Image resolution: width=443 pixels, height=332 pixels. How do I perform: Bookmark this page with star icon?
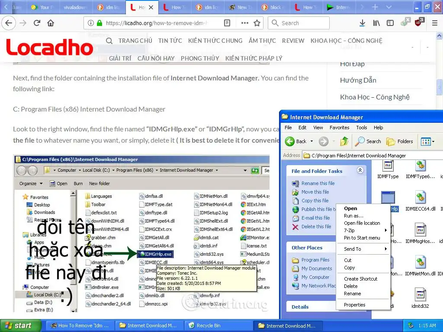(257, 23)
